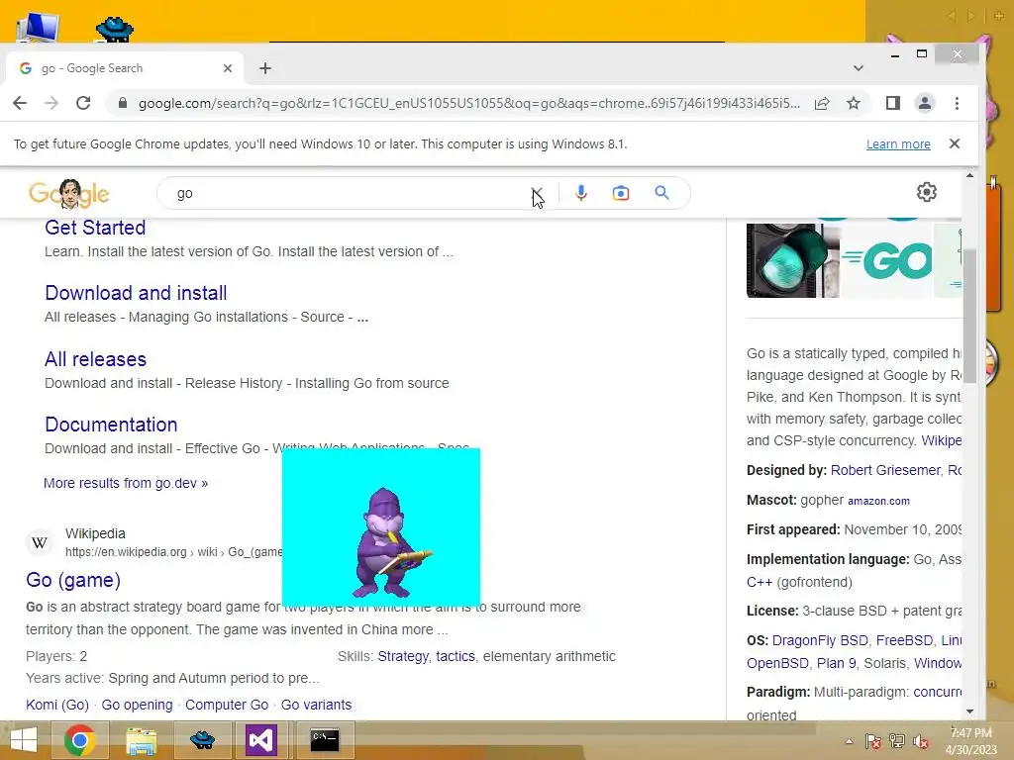This screenshot has height=760, width=1014.
Task: Share this page from the address bar
Action: (x=822, y=103)
